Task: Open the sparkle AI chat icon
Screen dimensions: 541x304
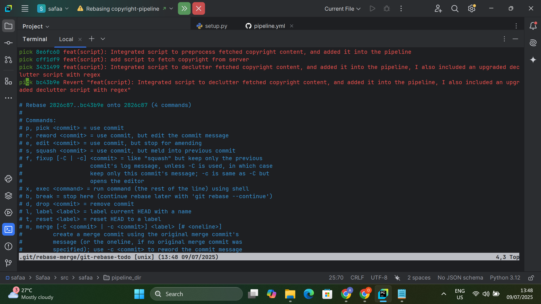Action: [x=533, y=60]
